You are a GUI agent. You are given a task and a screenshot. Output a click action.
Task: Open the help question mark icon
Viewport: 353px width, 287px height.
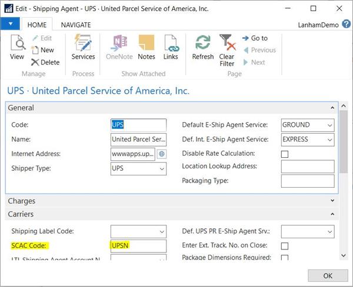coord(347,24)
